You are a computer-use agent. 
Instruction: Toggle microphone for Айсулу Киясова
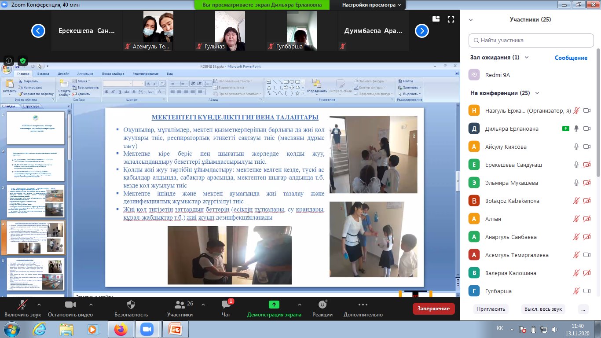point(576,147)
